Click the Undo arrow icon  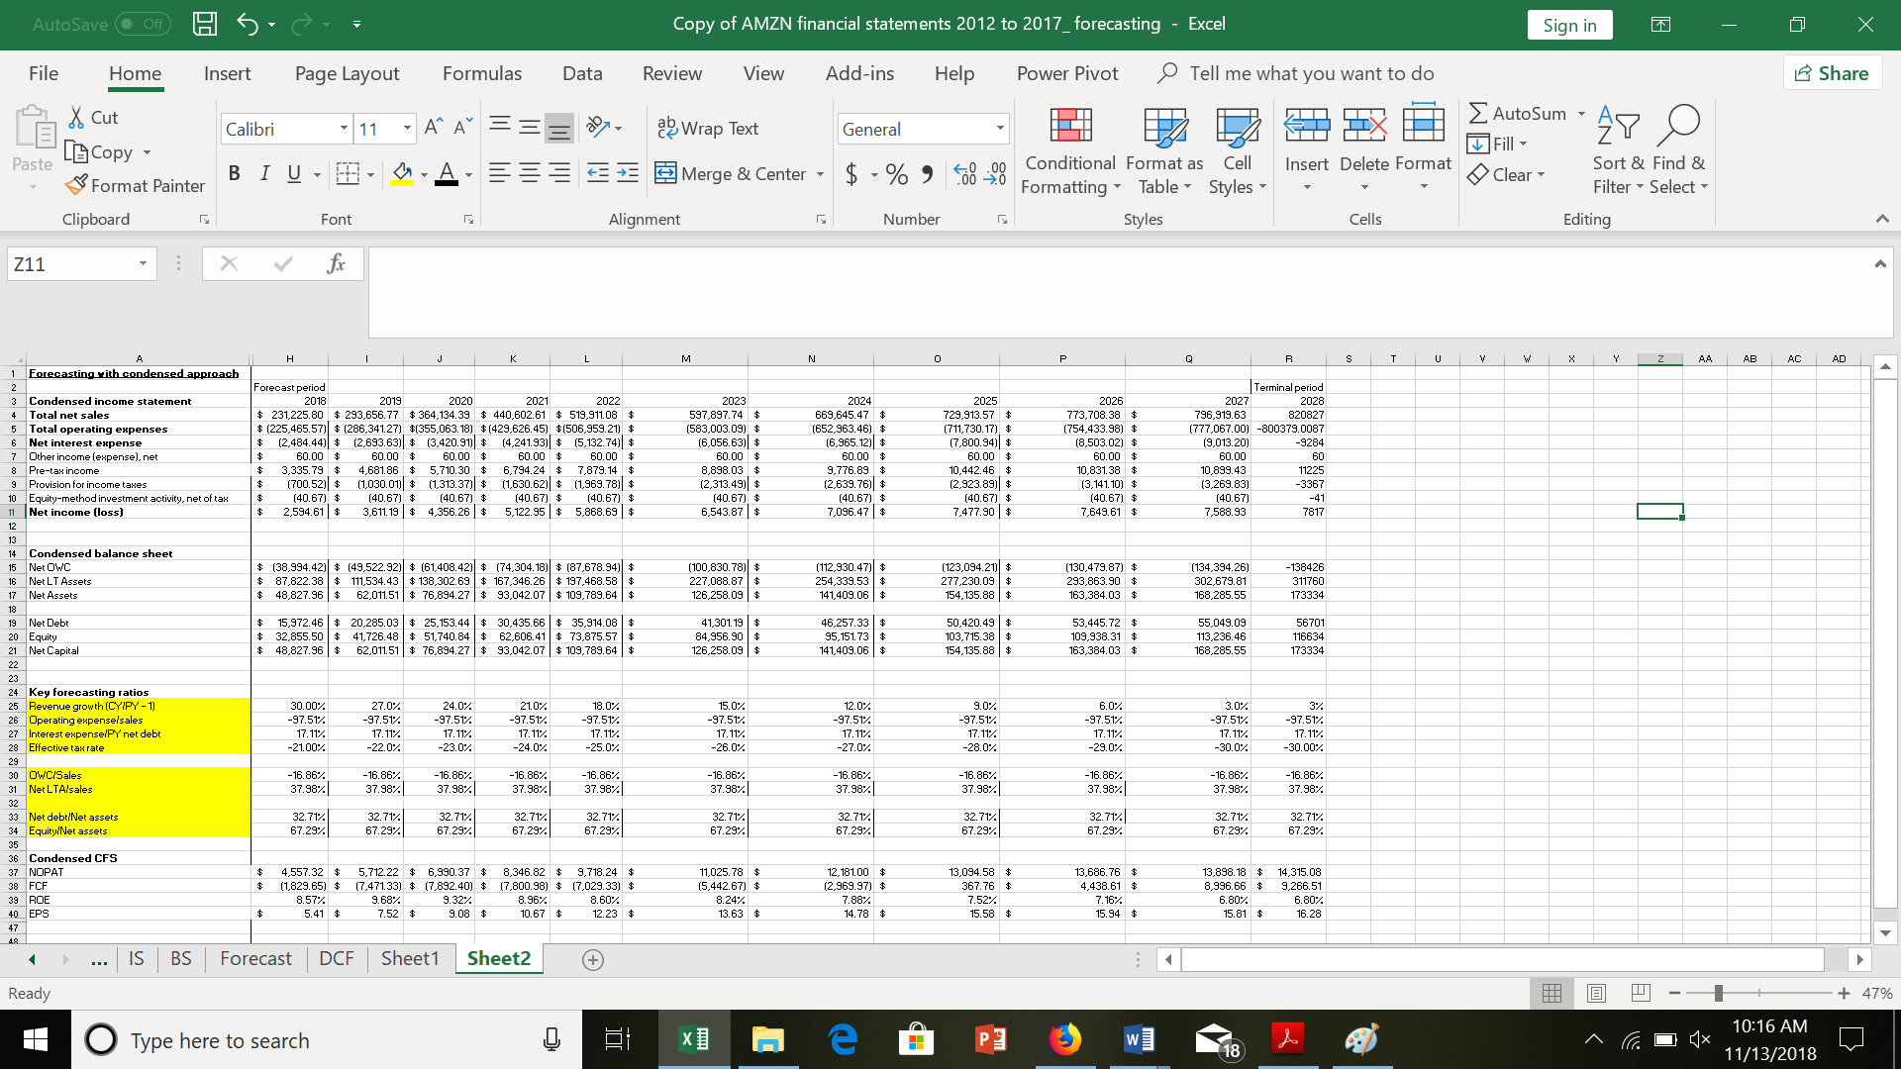pos(248,24)
